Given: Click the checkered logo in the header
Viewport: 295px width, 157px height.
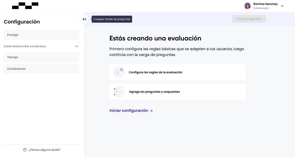Looking at the screenshot, I should [x=25, y=6].
